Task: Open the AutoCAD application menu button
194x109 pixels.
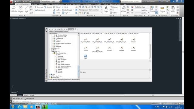Action: click(12, 2)
